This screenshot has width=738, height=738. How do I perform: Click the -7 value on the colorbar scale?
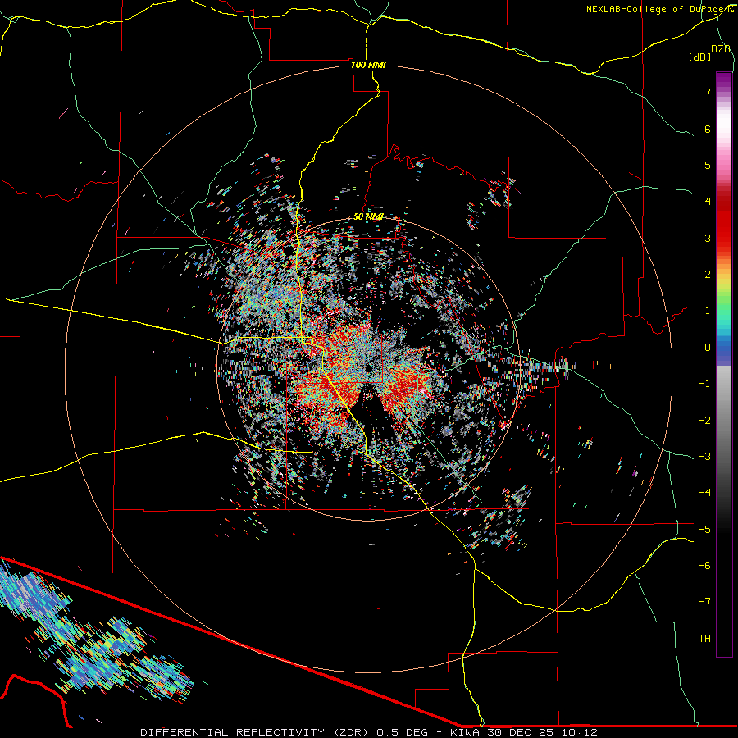pos(704,602)
